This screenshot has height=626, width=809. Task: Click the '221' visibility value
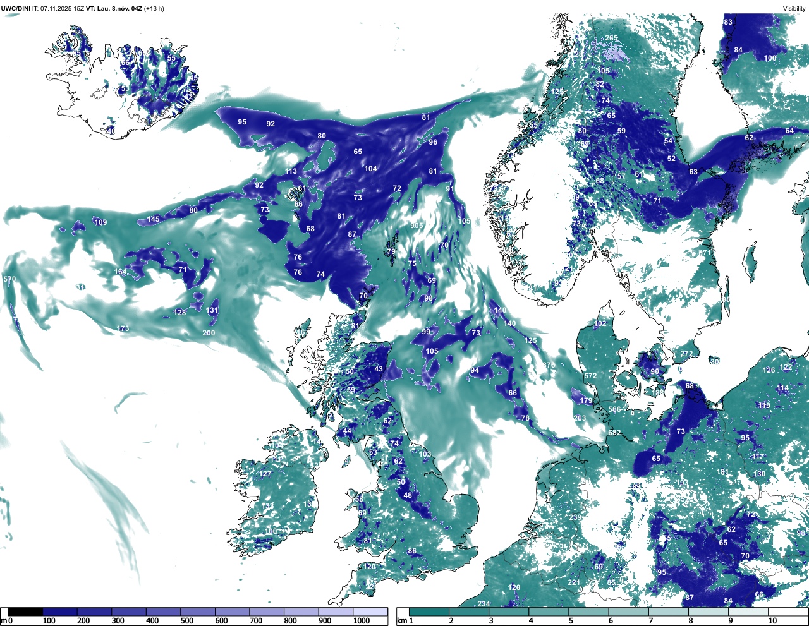573,582
